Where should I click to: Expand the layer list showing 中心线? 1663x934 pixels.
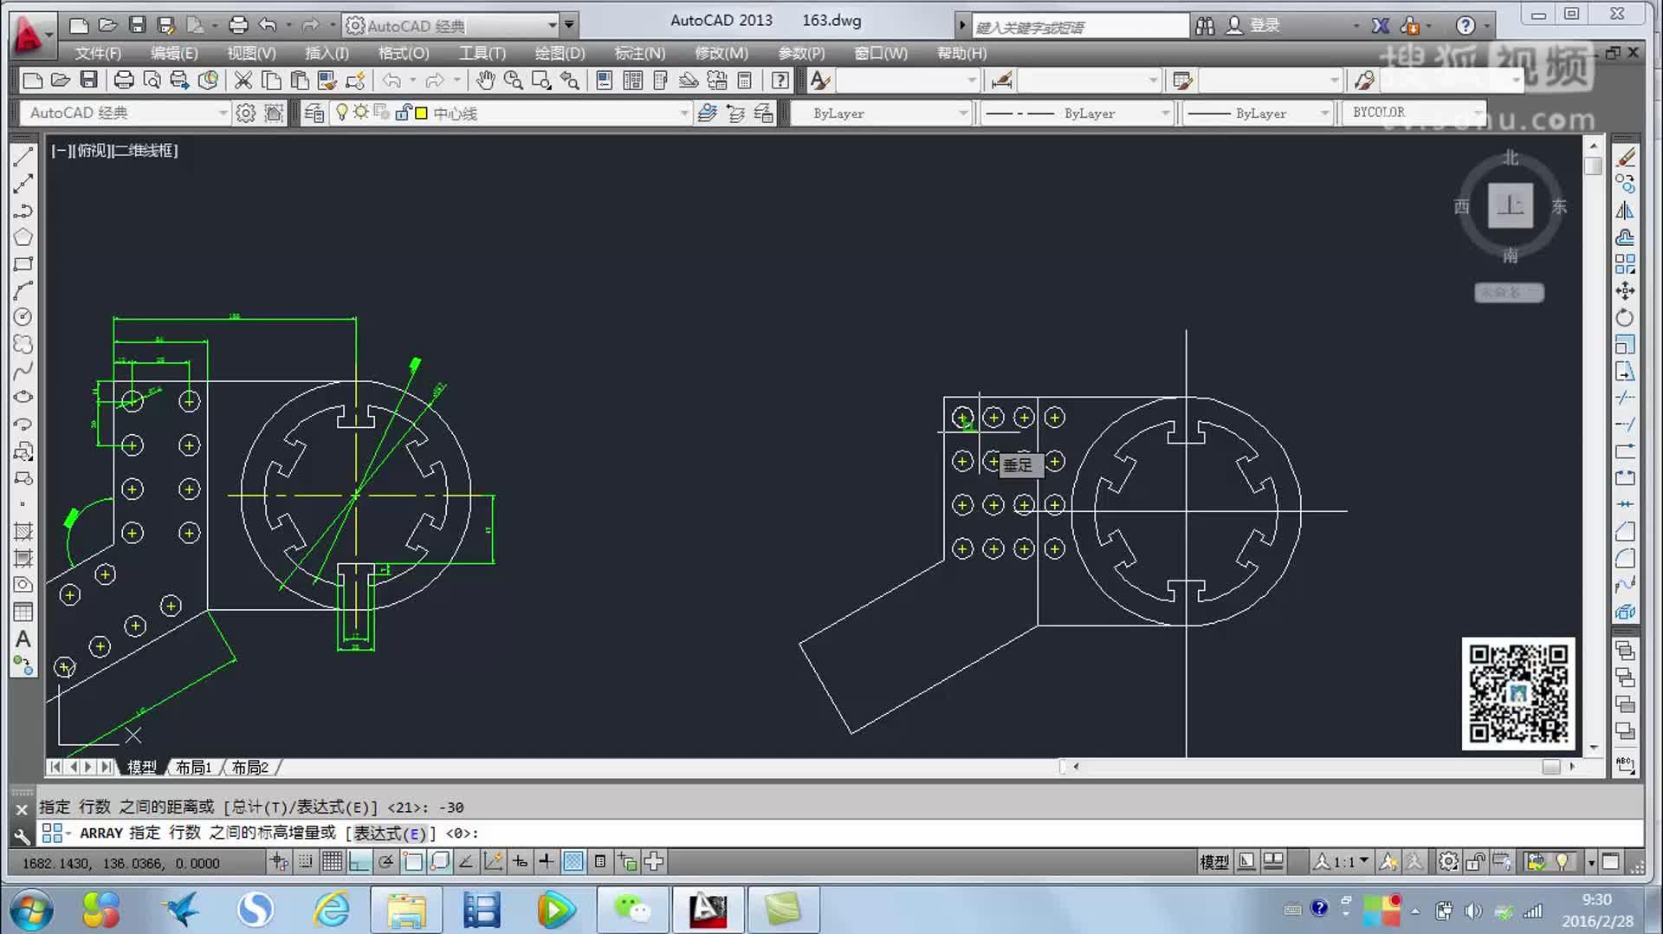[x=683, y=113]
